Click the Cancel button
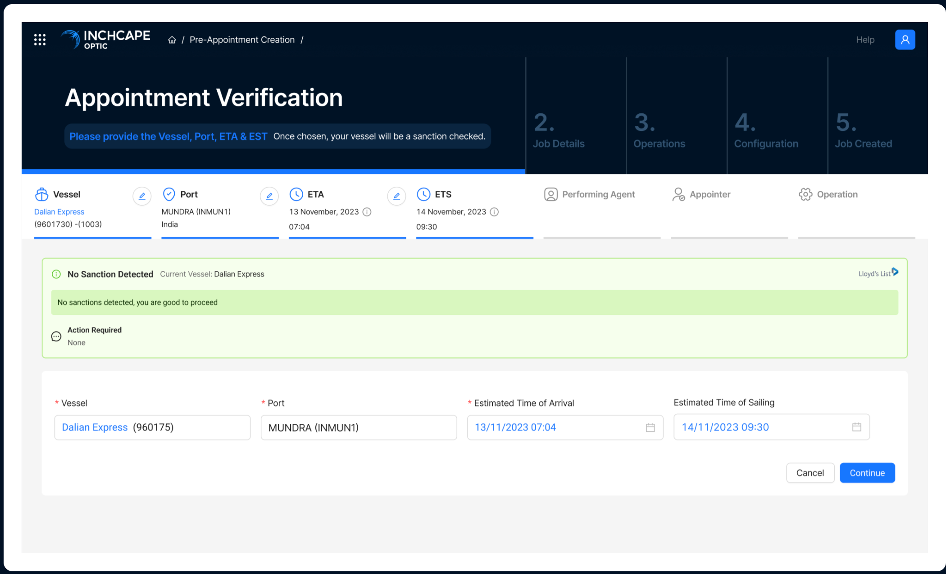This screenshot has height=574, width=946. pyautogui.click(x=810, y=473)
